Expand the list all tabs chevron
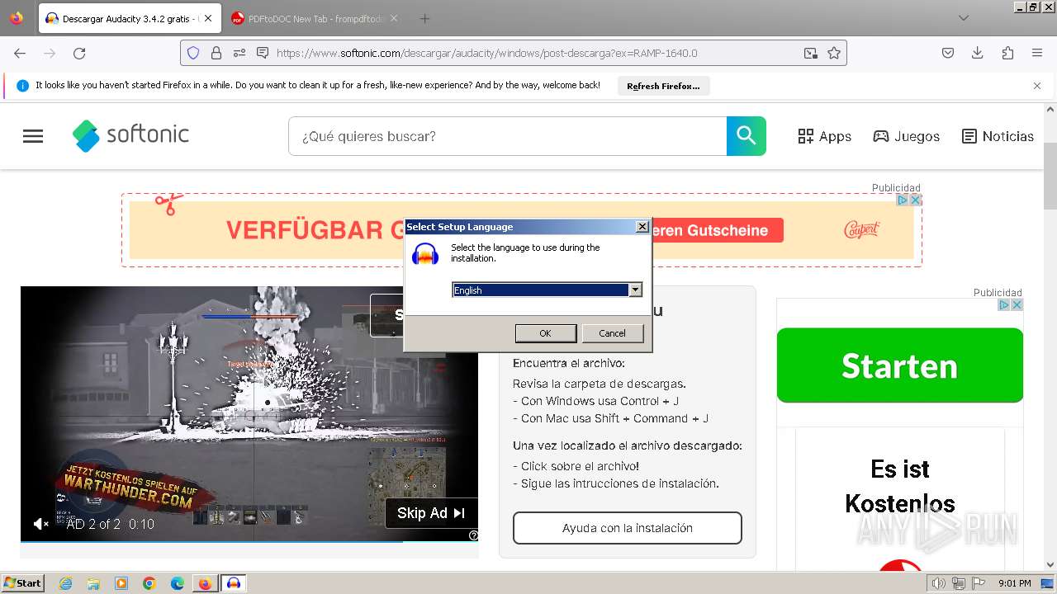The width and height of the screenshot is (1057, 594). point(963,18)
